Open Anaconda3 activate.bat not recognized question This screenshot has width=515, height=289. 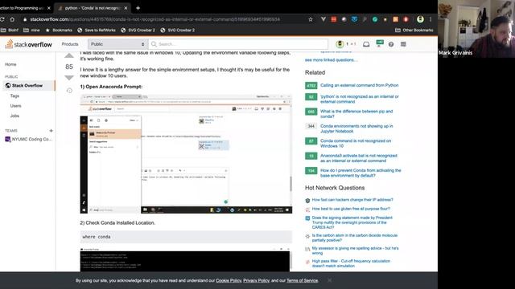(x=359, y=158)
